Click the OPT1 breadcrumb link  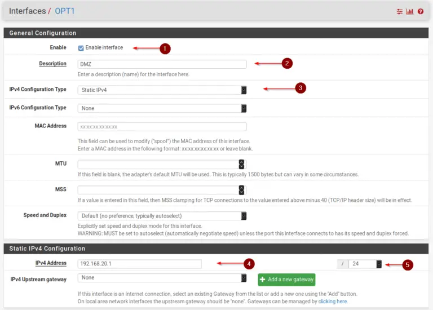coord(65,11)
